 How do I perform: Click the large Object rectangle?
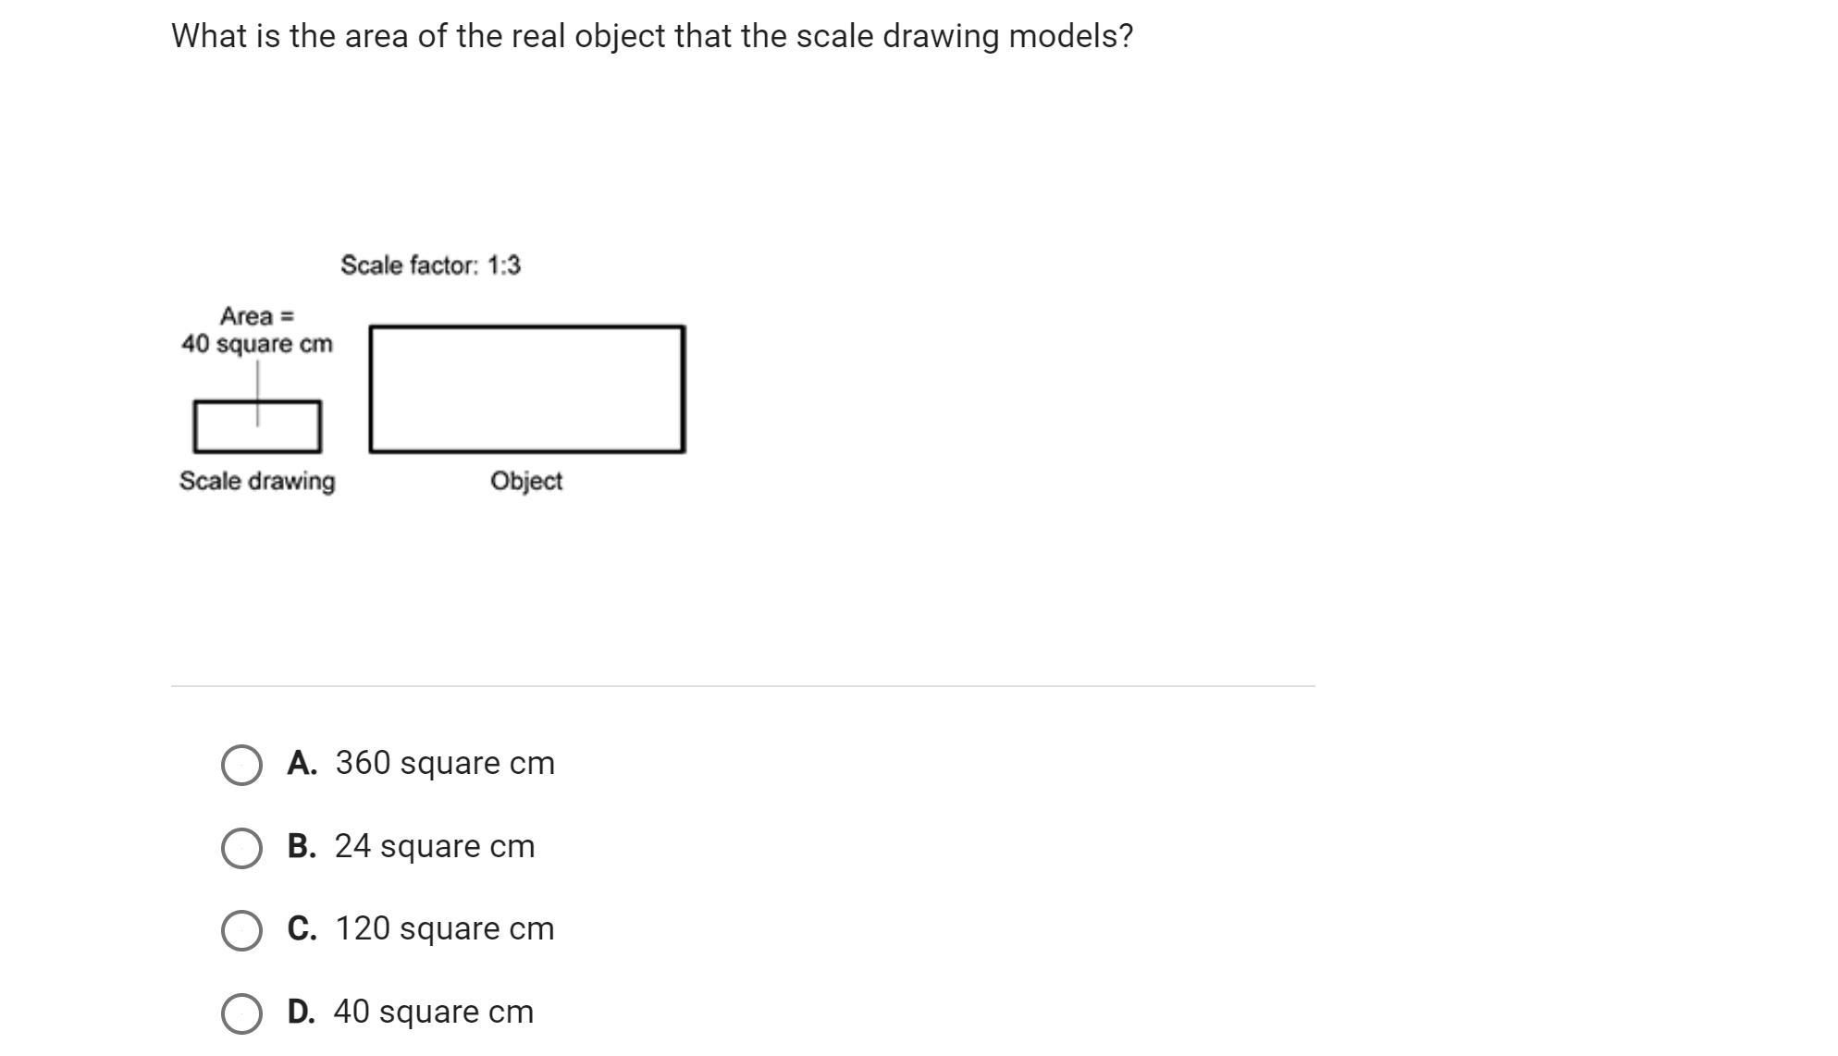[527, 389]
